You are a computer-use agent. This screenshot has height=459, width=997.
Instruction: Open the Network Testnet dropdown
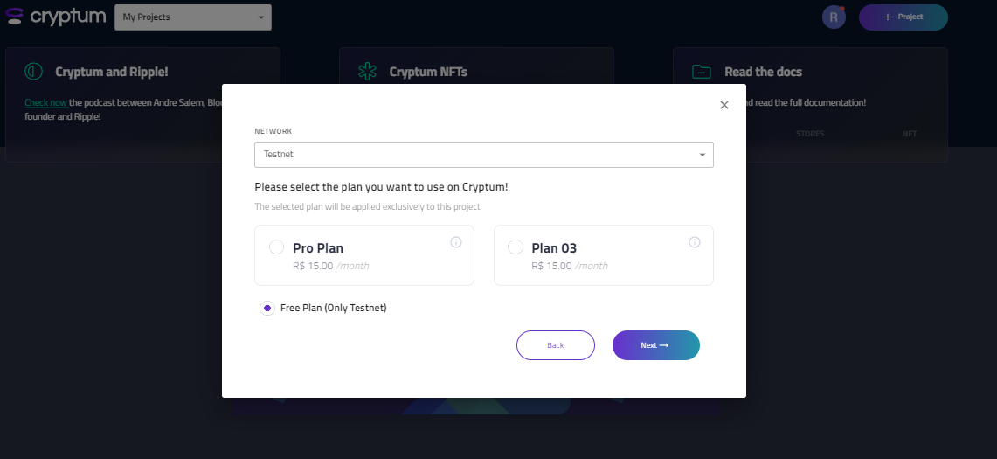point(484,155)
